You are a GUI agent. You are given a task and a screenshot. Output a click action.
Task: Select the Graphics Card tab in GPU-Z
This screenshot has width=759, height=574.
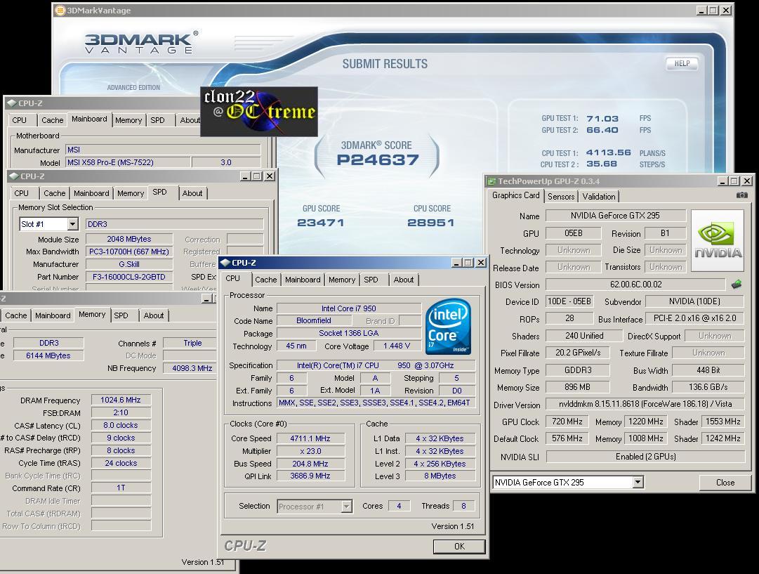[x=515, y=195]
